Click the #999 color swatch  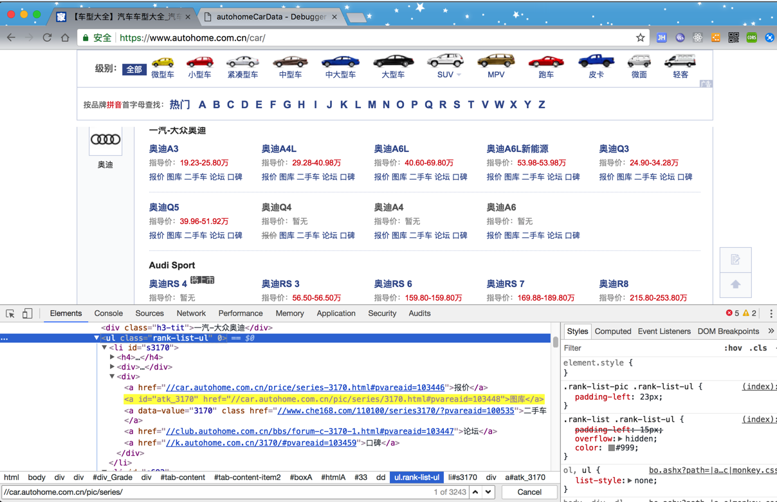(x=612, y=448)
